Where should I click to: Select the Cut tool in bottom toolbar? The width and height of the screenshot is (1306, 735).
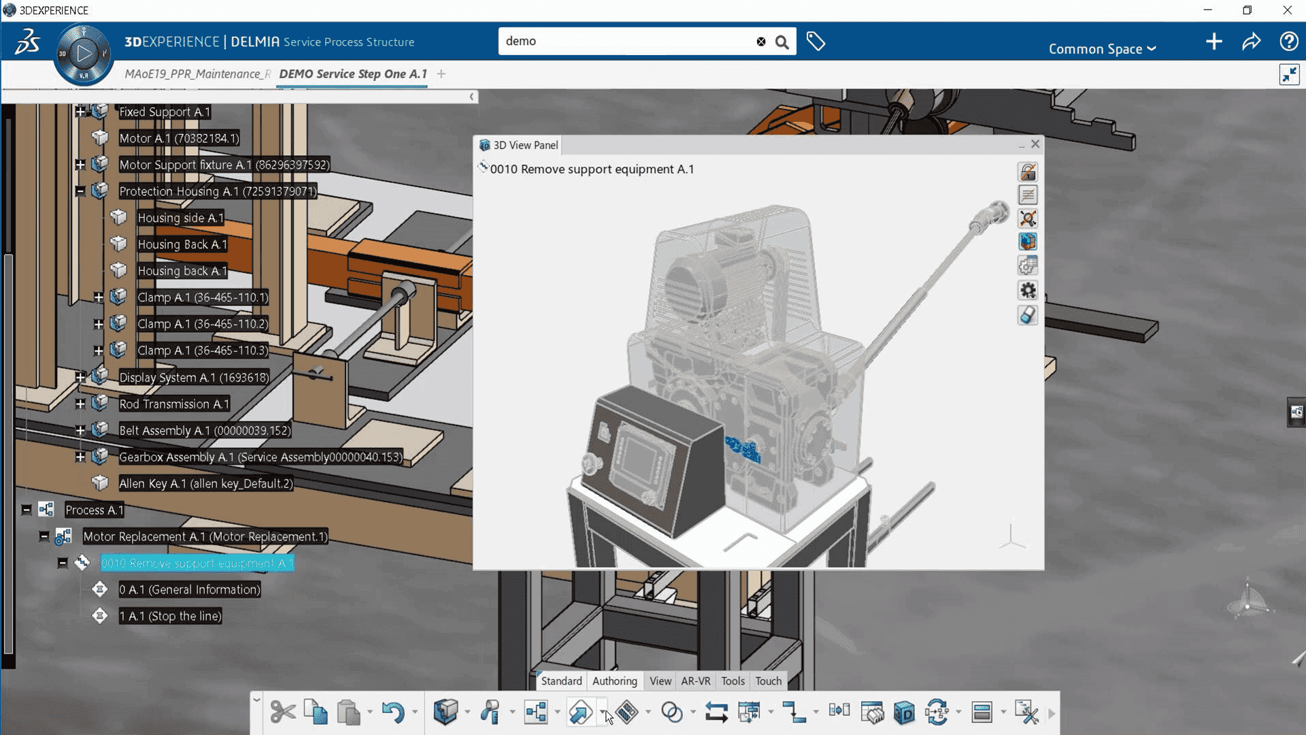click(282, 712)
